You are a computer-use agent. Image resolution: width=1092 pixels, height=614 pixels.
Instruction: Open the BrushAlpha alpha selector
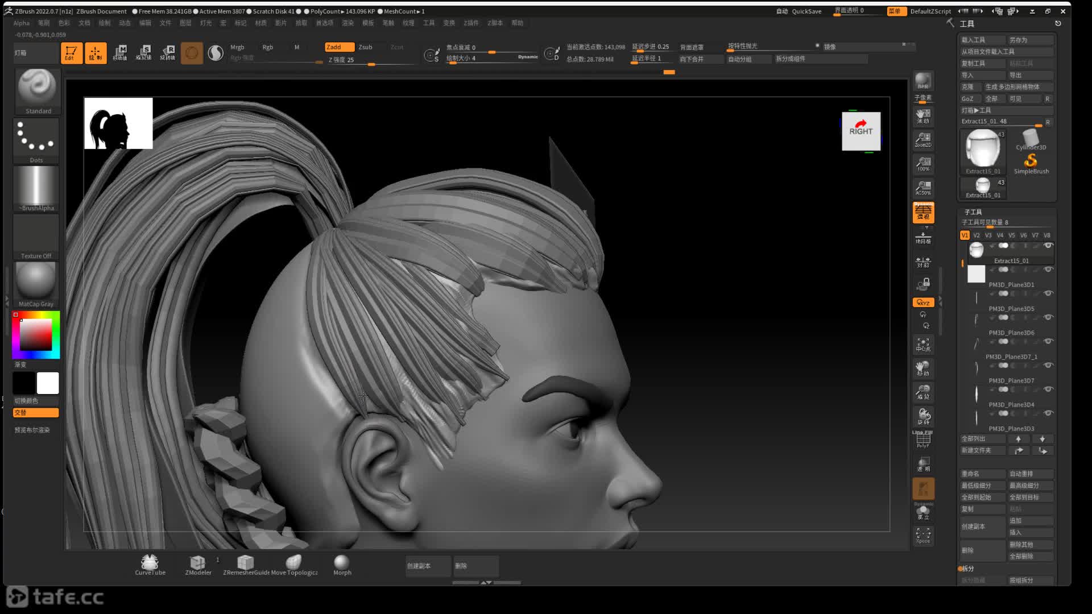36,189
